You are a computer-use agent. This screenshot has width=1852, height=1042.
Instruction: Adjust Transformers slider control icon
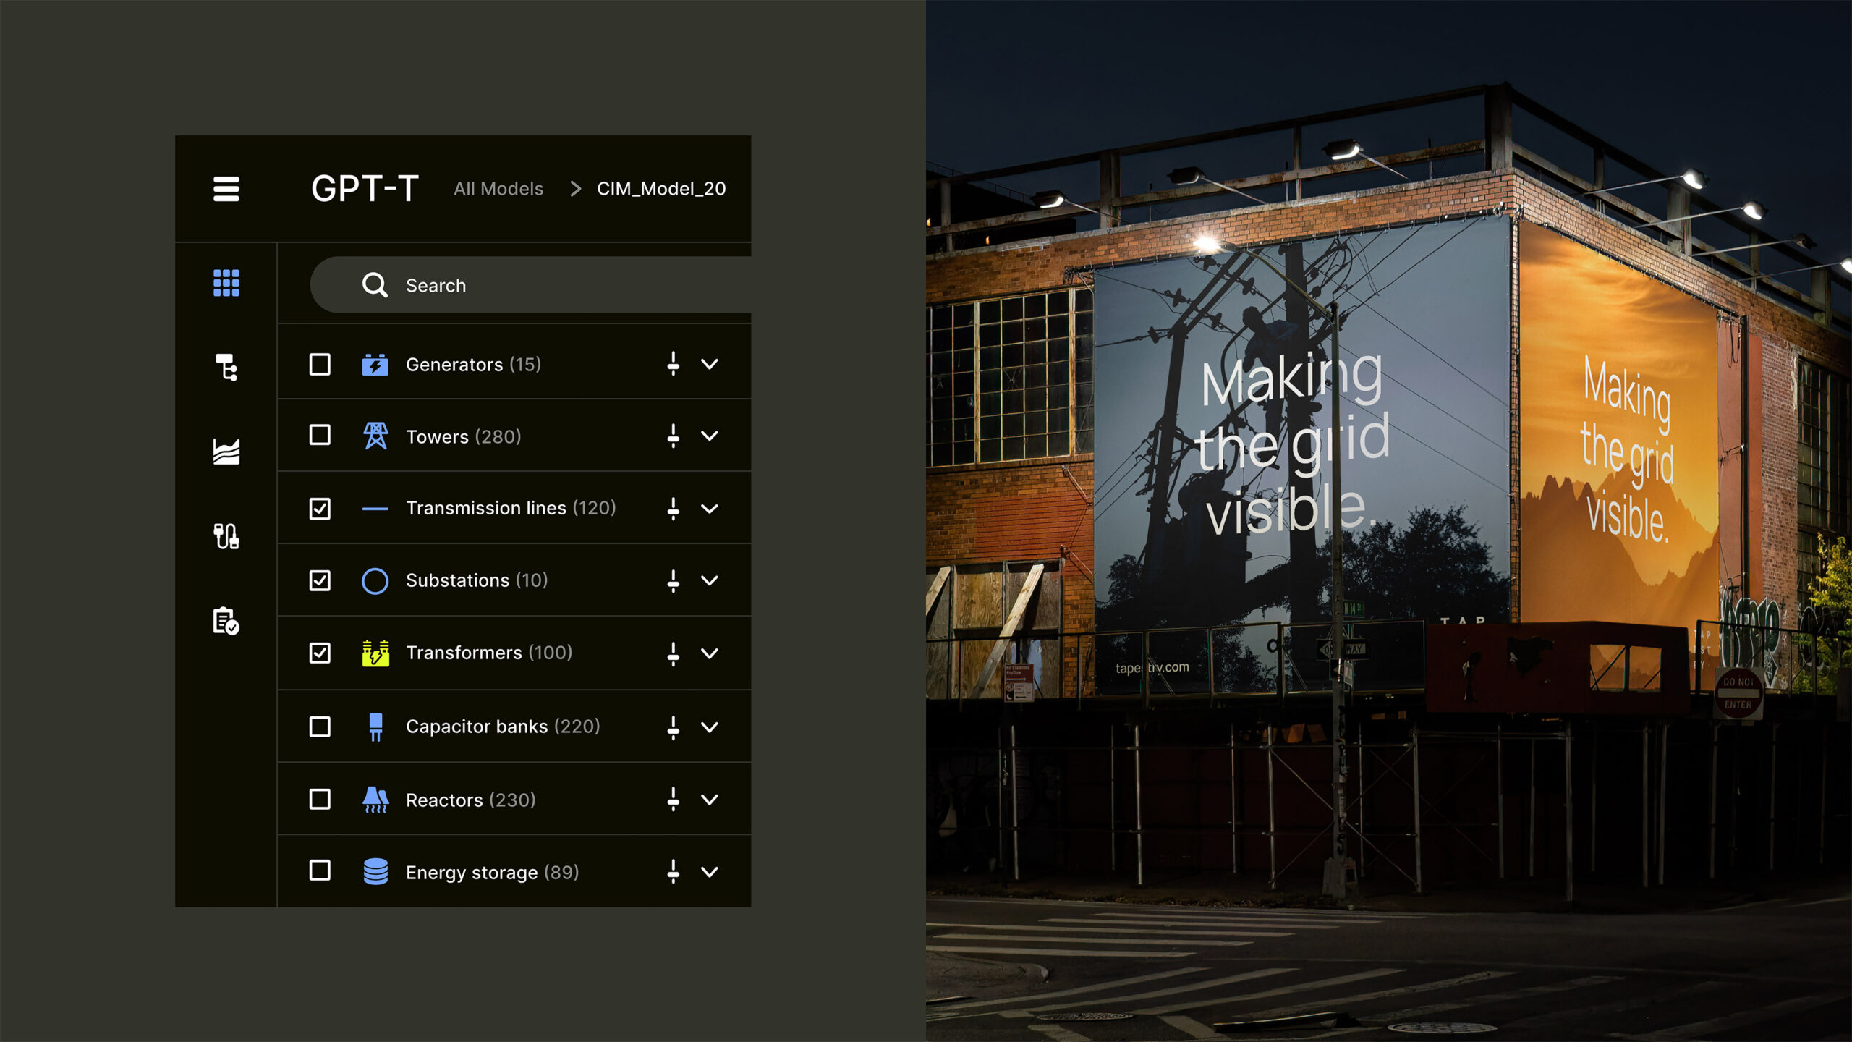pyautogui.click(x=673, y=653)
